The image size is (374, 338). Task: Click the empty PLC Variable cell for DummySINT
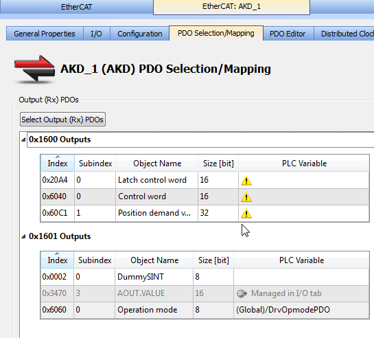pyautogui.click(x=301, y=277)
